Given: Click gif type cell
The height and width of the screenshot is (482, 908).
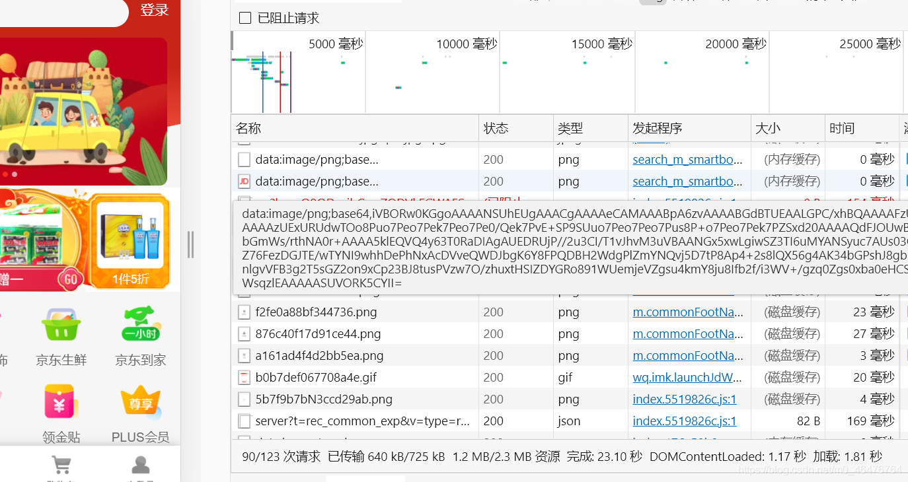Looking at the screenshot, I should click(565, 377).
